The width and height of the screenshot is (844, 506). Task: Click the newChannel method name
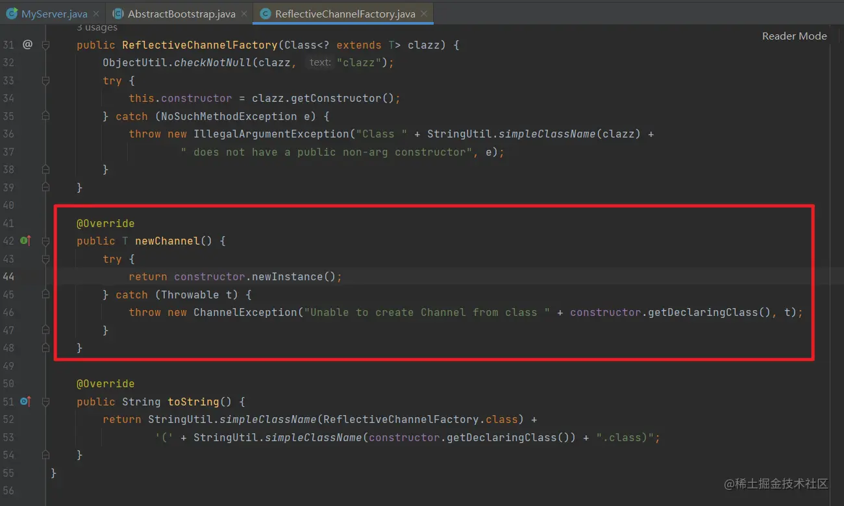pyautogui.click(x=168, y=241)
